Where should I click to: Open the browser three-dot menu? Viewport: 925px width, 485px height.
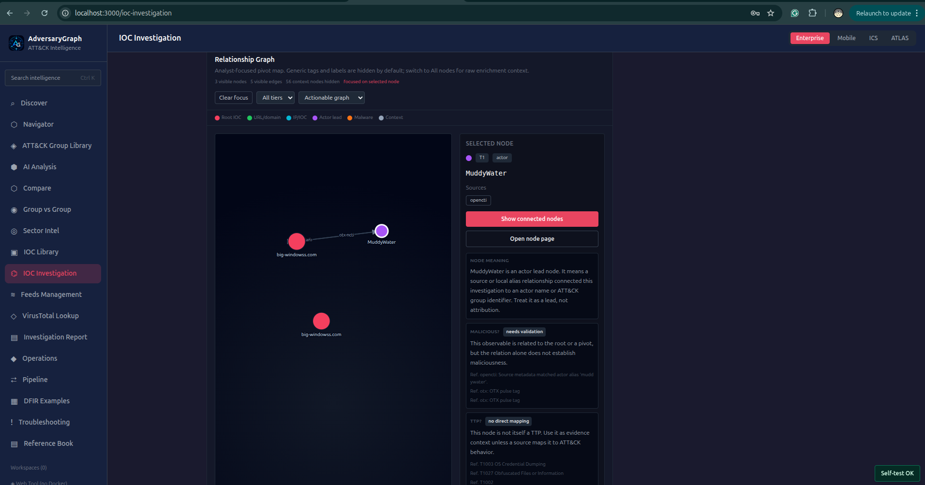[x=917, y=13]
